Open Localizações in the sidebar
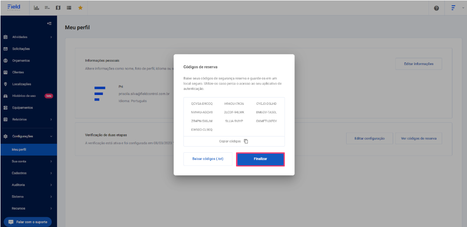The height and width of the screenshot is (227, 467). [x=29, y=84]
